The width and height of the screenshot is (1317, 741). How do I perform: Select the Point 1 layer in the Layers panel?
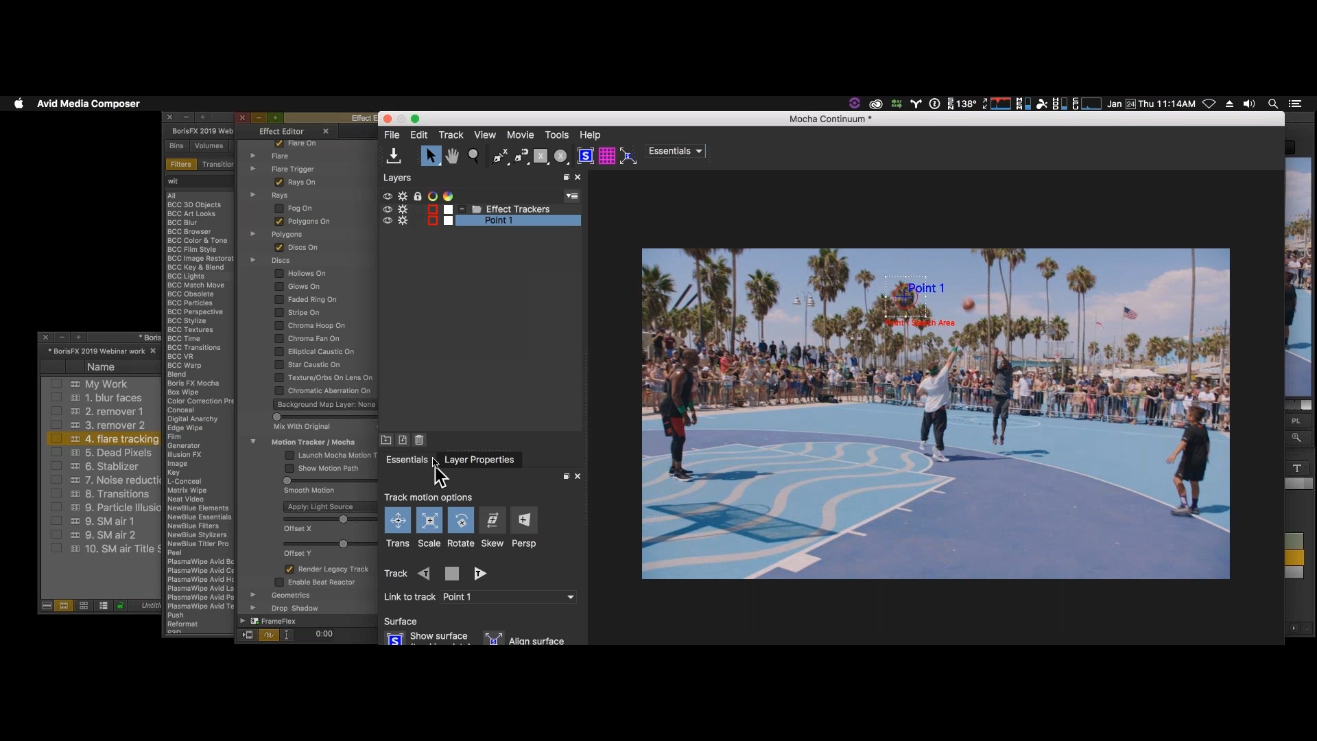[499, 220]
